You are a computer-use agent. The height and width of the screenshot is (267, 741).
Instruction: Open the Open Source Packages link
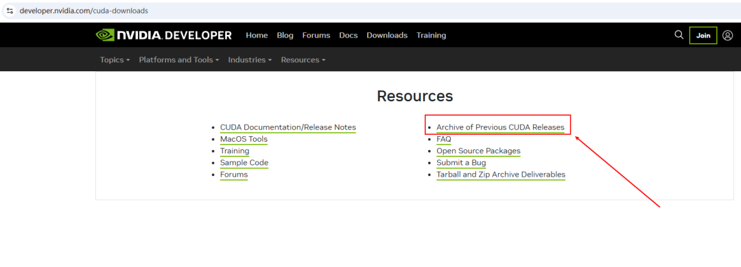coord(478,151)
